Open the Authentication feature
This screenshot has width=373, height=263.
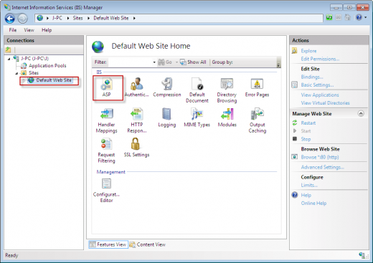(x=136, y=87)
